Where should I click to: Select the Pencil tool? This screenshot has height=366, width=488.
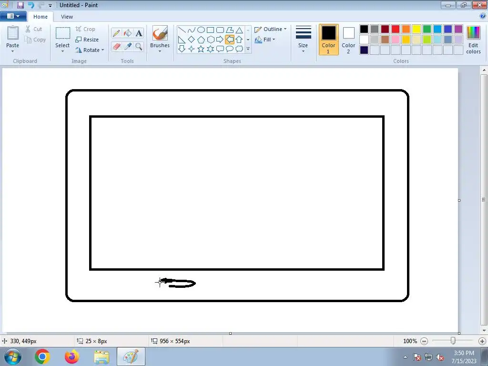(116, 33)
